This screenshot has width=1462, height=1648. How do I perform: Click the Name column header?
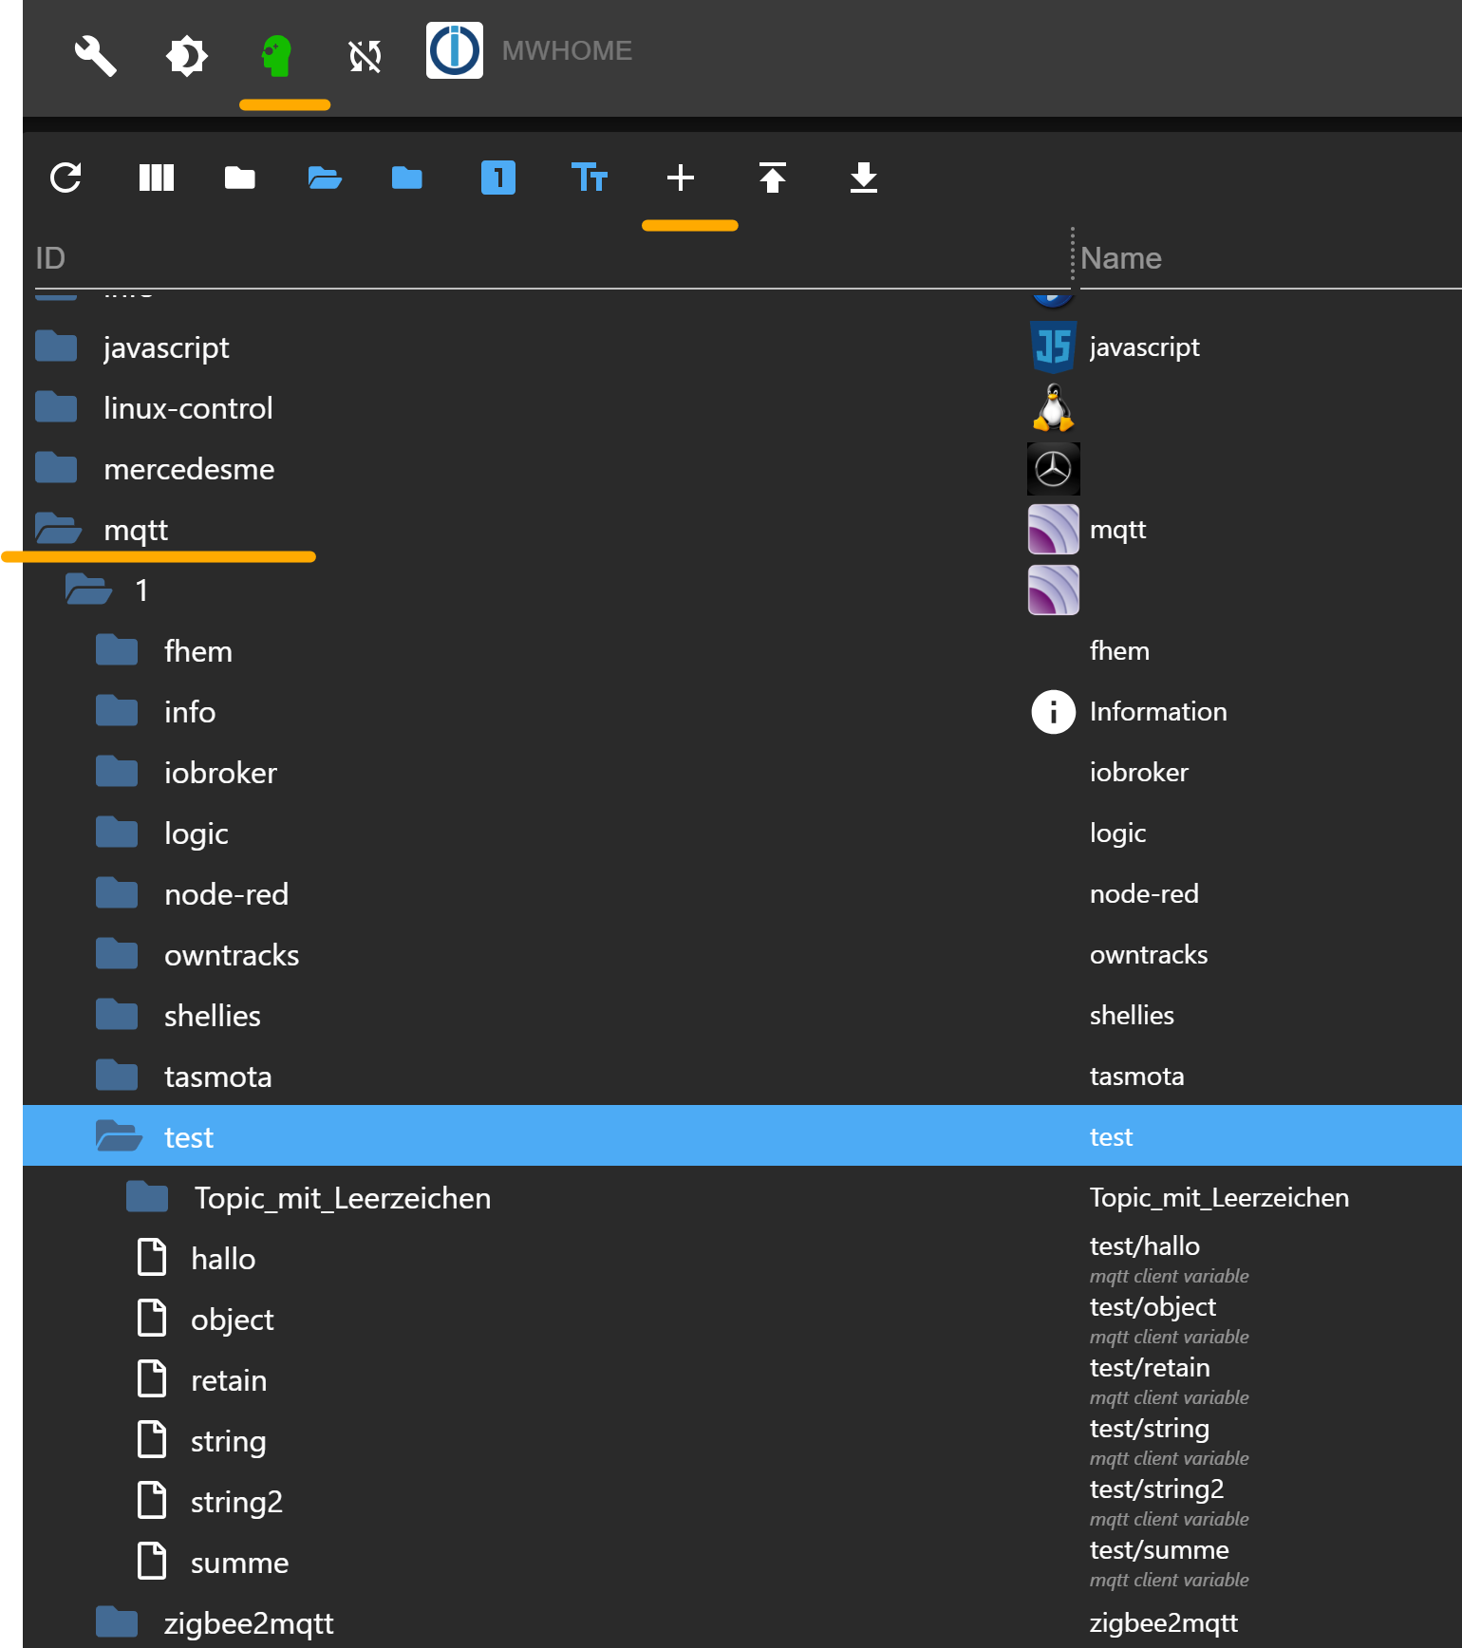tap(1120, 258)
